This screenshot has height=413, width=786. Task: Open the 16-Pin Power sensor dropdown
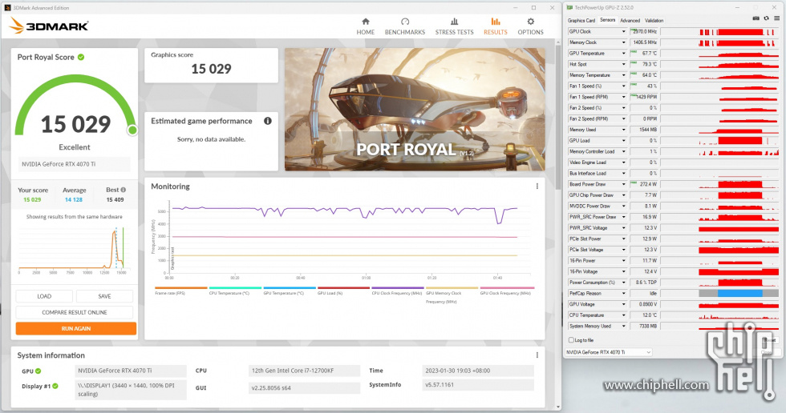click(624, 260)
